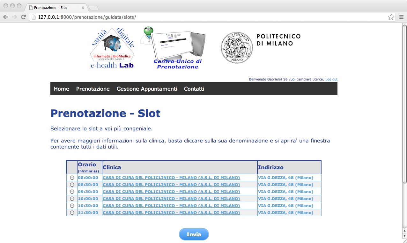Select the 11:30:00 slot radio button
Screen dimensions: 407x243
pyautogui.click(x=72, y=212)
